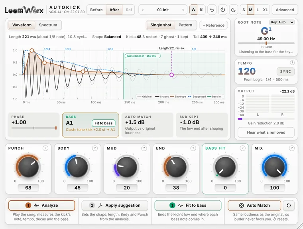
Task: Click the gain reduction meter bar
Action: [x=266, y=119]
